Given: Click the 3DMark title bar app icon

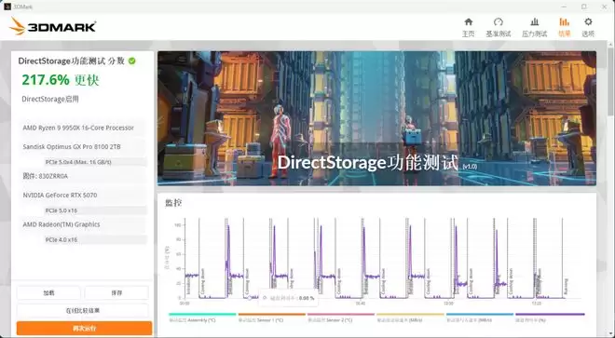Looking at the screenshot, I should [7, 7].
